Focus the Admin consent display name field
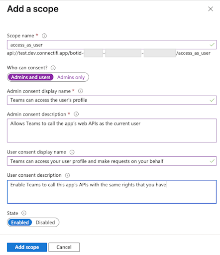 (x=112, y=100)
